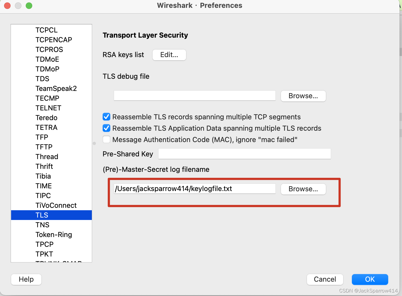Viewport: 402px width, 296px height.
Task: Open TELNET protocol preferences
Action: [51, 108]
